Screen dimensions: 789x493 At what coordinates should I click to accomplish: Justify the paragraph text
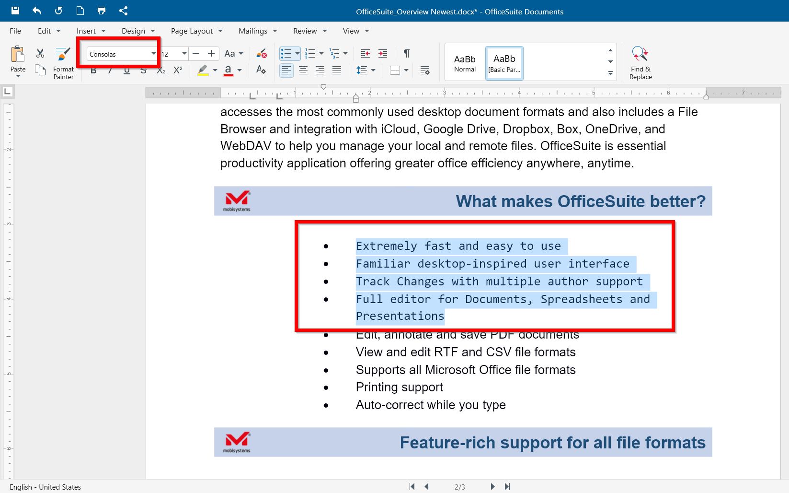pos(337,70)
